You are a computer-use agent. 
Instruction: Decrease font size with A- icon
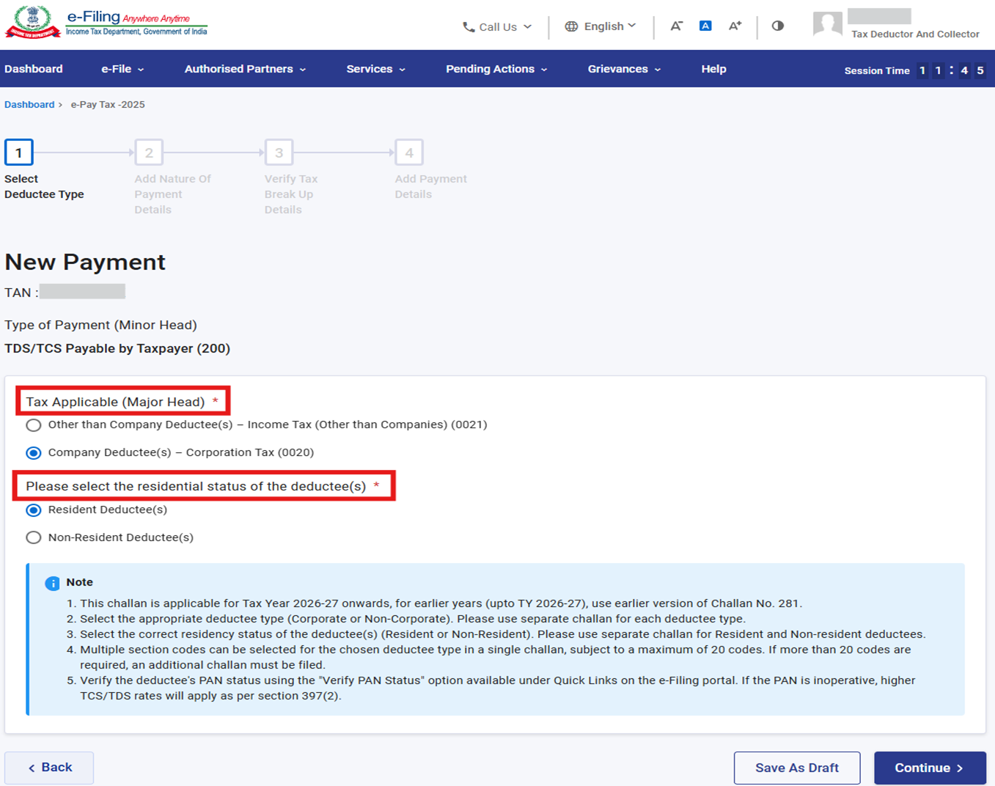676,26
